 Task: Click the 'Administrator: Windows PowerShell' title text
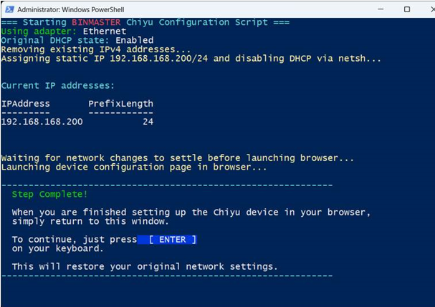71,10
